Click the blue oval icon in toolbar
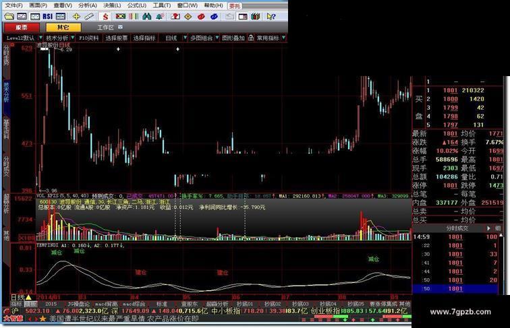 coord(214,16)
